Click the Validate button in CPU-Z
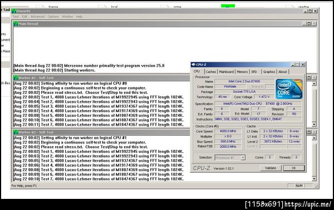Screen dimensions: 334x210 click(x=271, y=168)
